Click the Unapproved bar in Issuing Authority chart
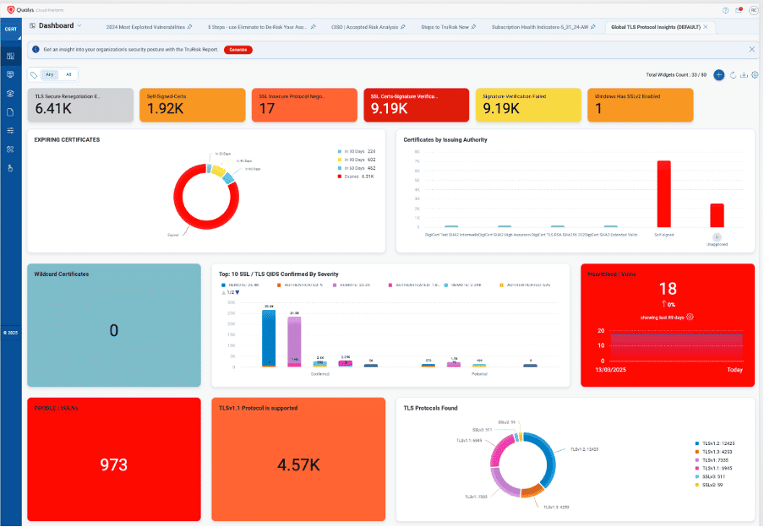 [717, 215]
